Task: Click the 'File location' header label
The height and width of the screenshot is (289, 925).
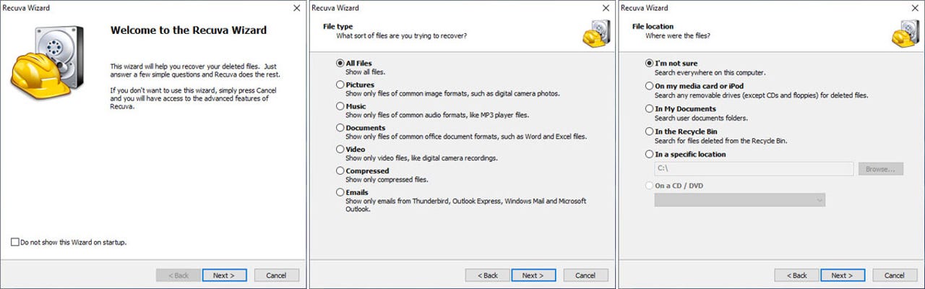Action: click(653, 26)
